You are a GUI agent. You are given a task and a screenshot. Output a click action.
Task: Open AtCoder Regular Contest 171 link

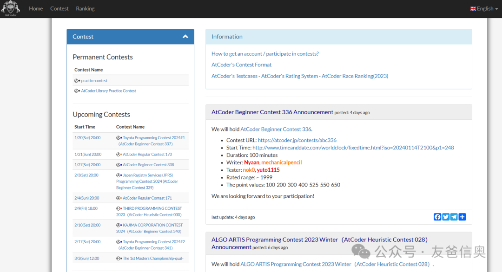coord(147,198)
